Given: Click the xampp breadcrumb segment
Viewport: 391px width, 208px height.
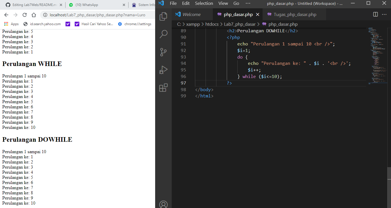Looking at the screenshot, I should (193, 24).
